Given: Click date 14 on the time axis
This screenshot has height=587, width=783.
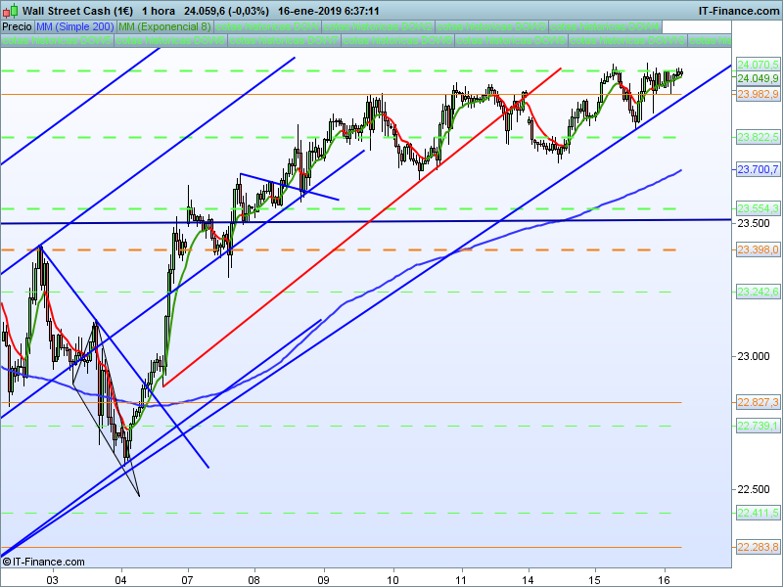Looking at the screenshot, I should [x=528, y=580].
